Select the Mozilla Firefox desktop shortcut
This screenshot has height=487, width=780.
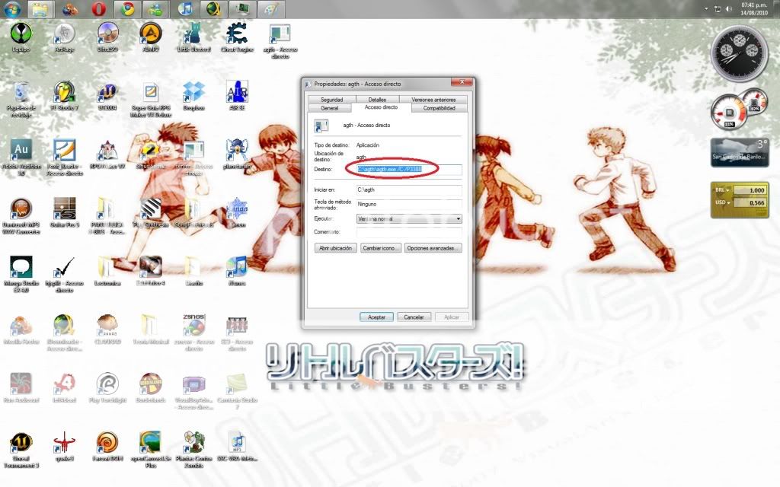point(21,330)
